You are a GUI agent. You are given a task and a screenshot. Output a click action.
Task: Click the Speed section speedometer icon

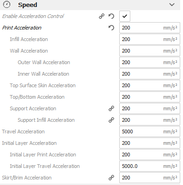pos(6,5)
